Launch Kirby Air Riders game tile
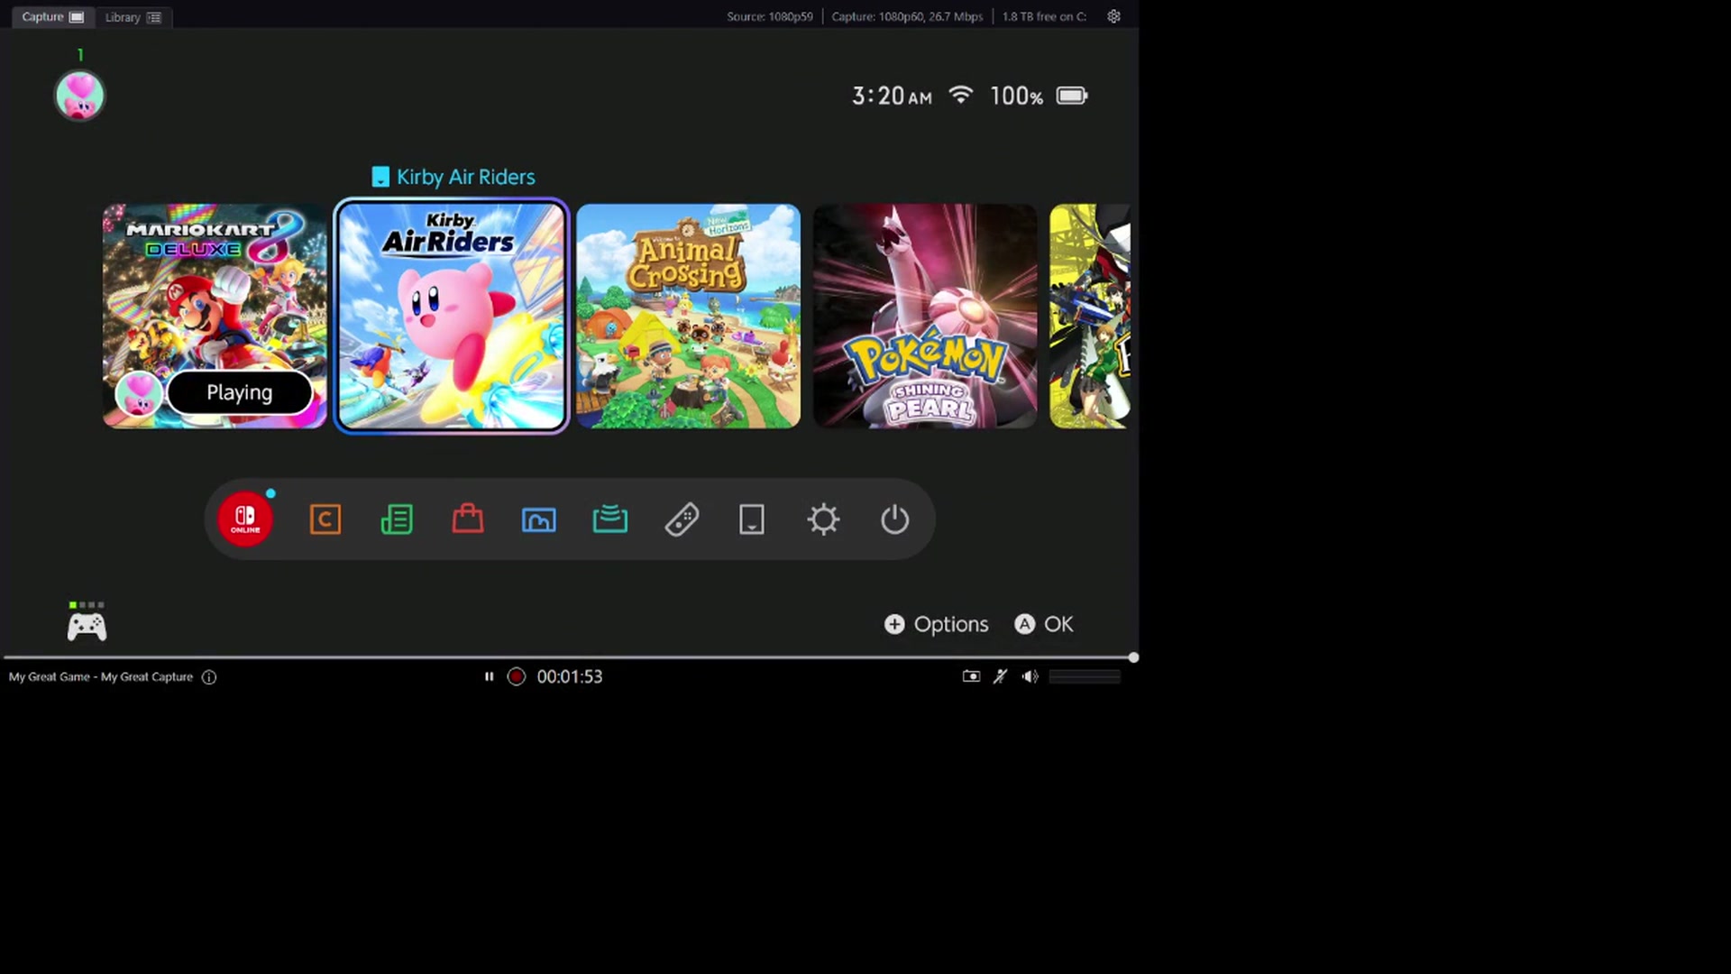The image size is (1731, 974). pos(452,316)
